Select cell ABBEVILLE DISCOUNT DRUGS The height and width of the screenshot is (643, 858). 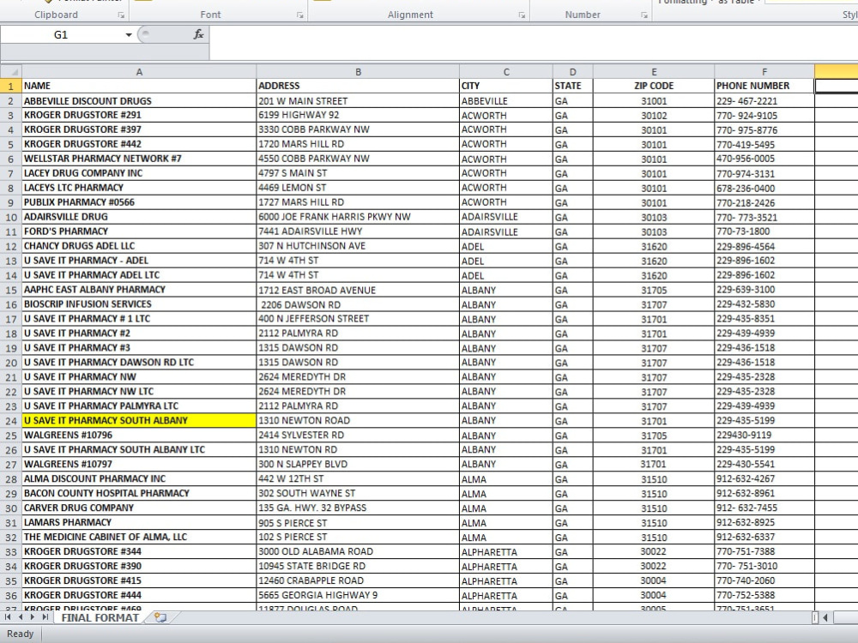[139, 100]
